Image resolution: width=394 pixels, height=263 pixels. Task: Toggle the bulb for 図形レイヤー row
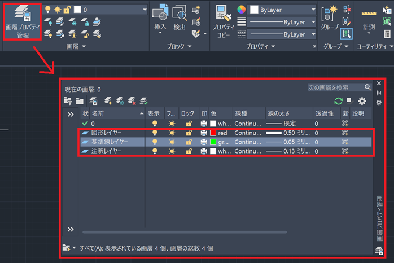(x=155, y=133)
